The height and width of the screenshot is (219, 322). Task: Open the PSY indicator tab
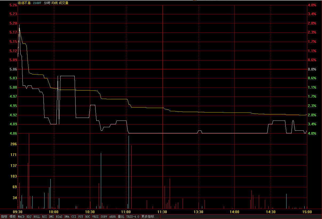(x=81, y=217)
